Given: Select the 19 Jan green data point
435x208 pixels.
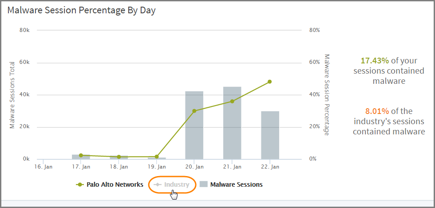Looking at the screenshot, I should click(x=156, y=157).
